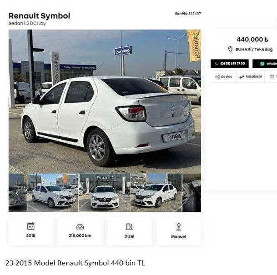Click the speedometer mileage icon

pos(80,227)
